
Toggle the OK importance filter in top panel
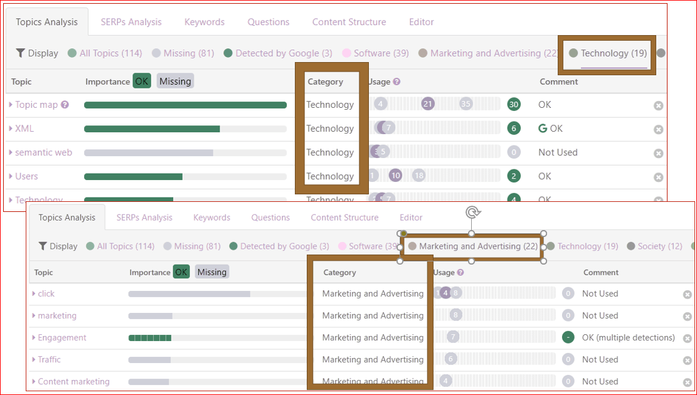coord(142,82)
